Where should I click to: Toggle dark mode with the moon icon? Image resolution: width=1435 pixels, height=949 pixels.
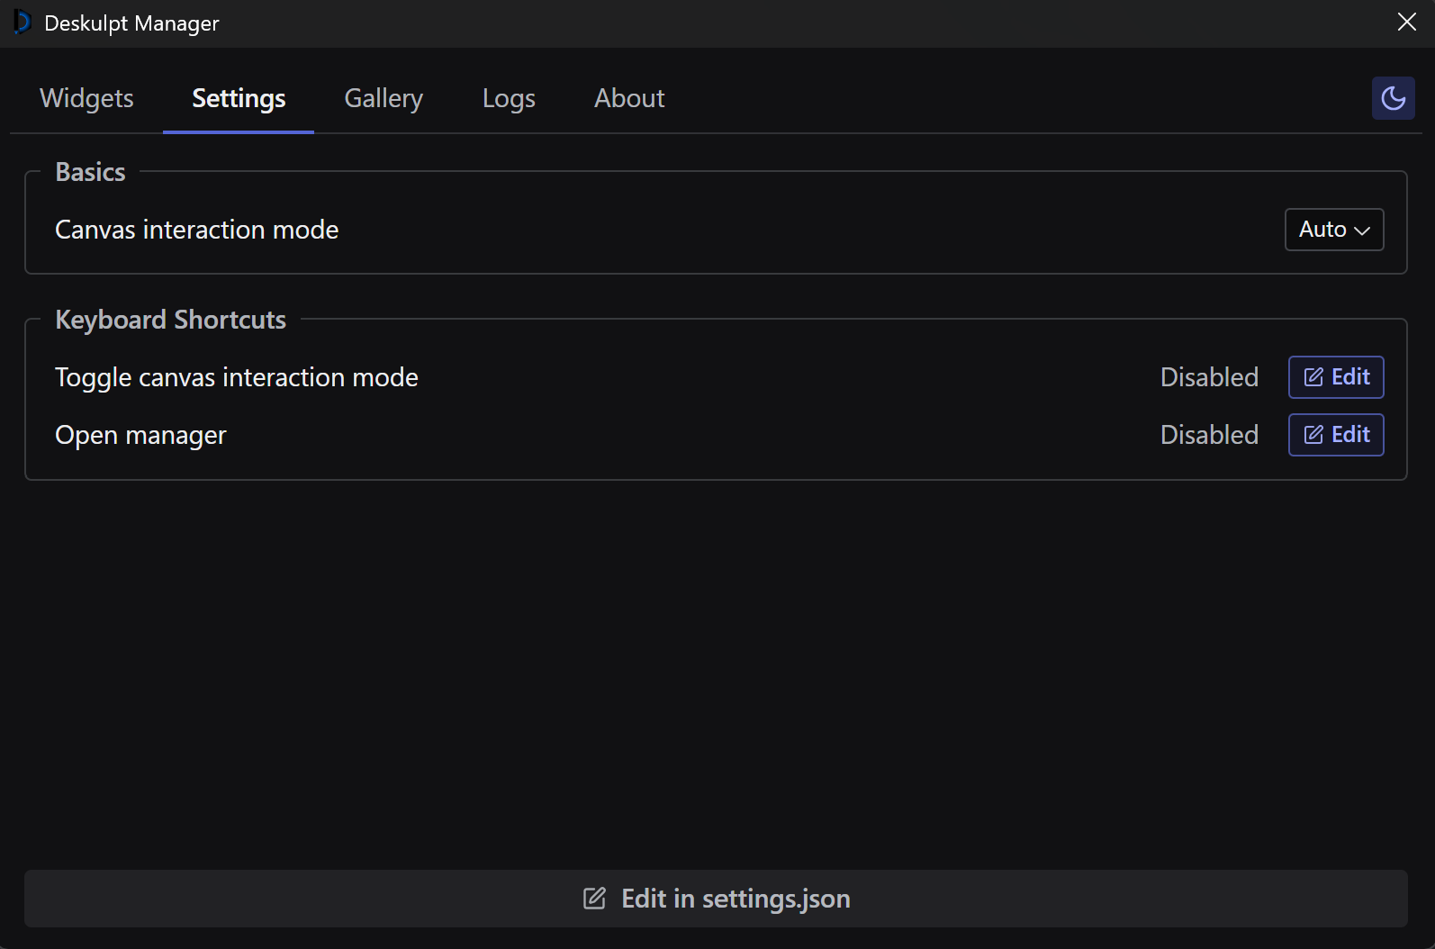pos(1393,98)
